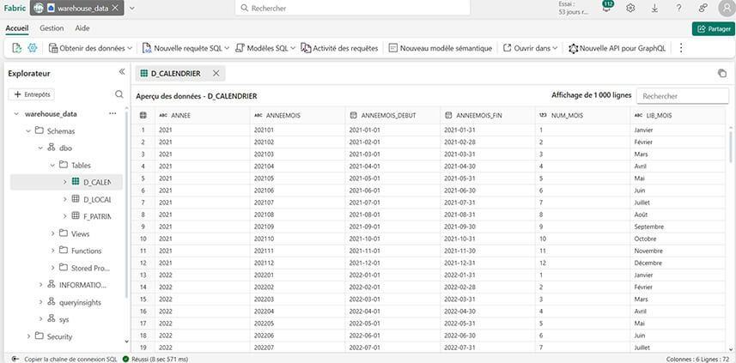Open the Aide tab

tap(82, 28)
